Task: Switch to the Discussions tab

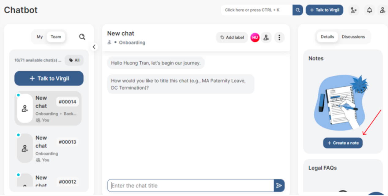Action: 353,37
